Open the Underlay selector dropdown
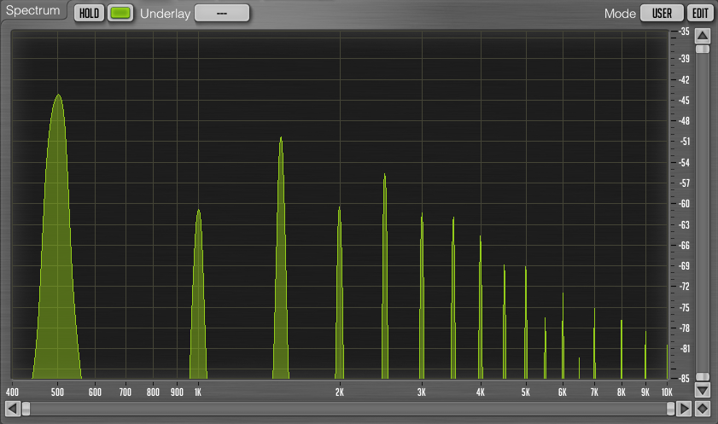 pyautogui.click(x=222, y=14)
